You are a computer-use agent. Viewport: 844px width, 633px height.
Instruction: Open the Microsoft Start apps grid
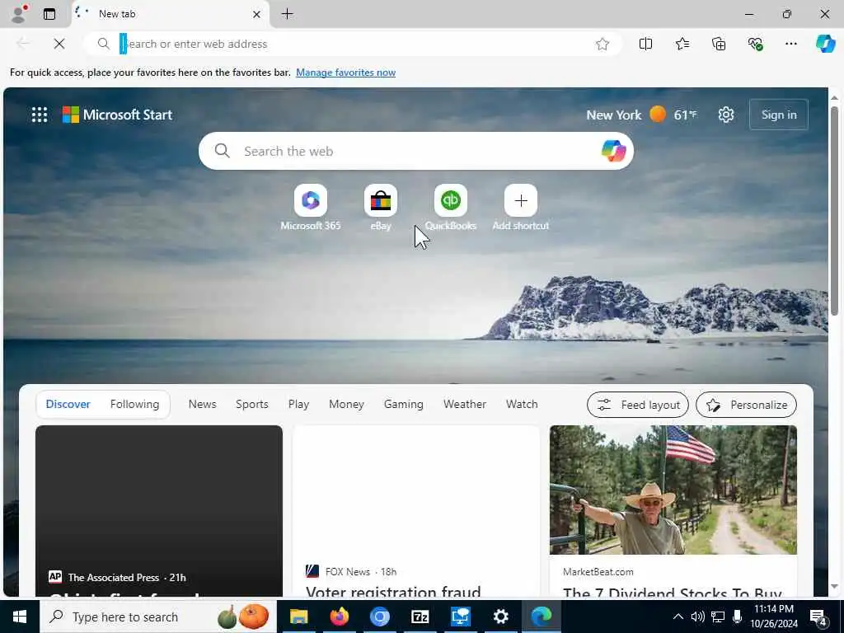tap(40, 115)
